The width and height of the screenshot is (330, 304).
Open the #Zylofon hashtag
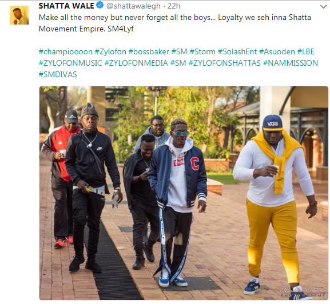click(x=110, y=51)
